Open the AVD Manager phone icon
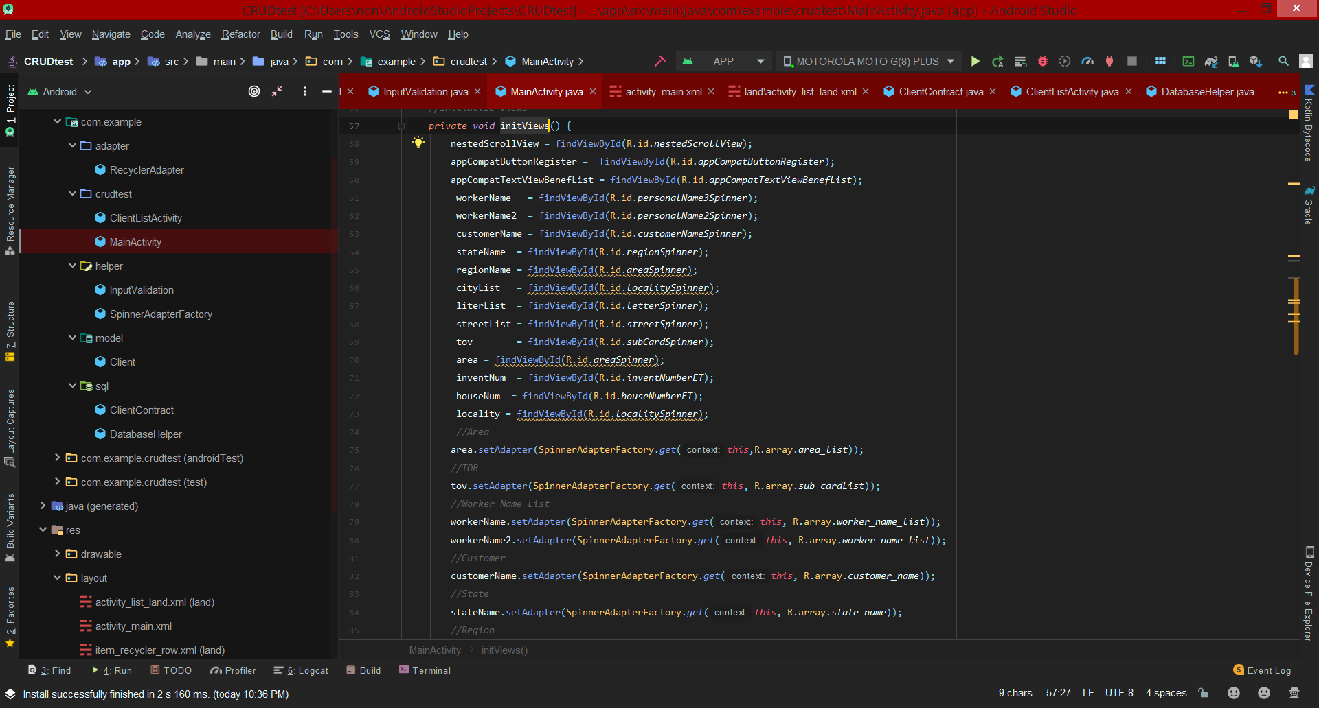 1234,61
